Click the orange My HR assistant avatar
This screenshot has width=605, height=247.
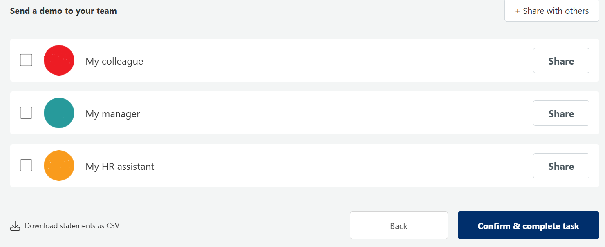(x=59, y=166)
